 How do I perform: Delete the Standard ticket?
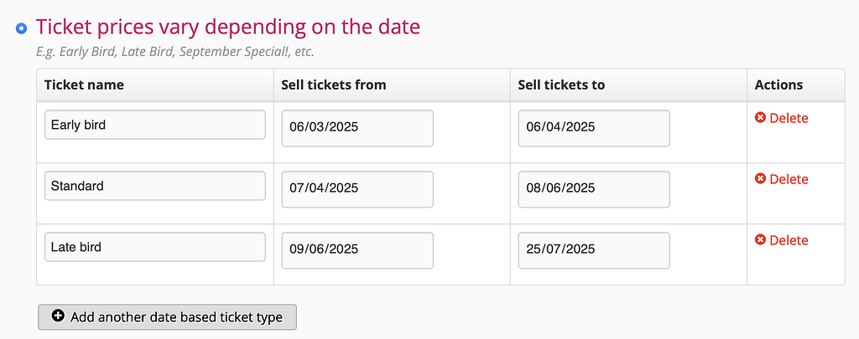point(782,179)
